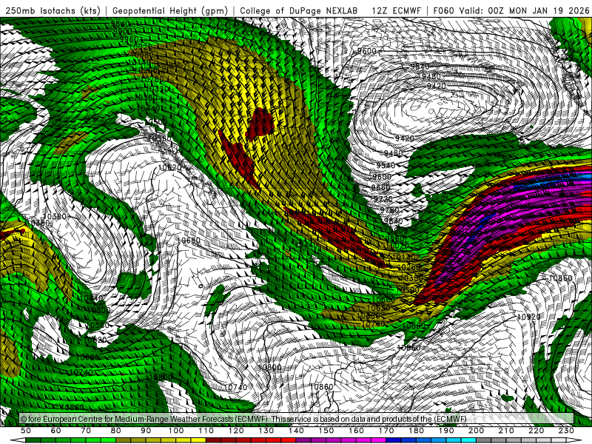Click the bright cyan swatch just before 200
The height and width of the screenshot is (444, 592).
click(468, 440)
